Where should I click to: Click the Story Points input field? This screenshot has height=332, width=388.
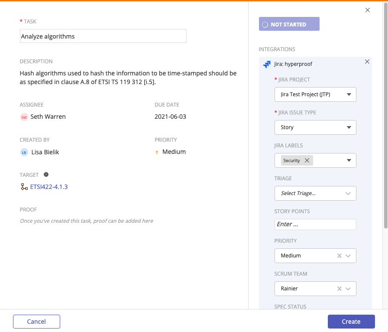click(x=315, y=224)
